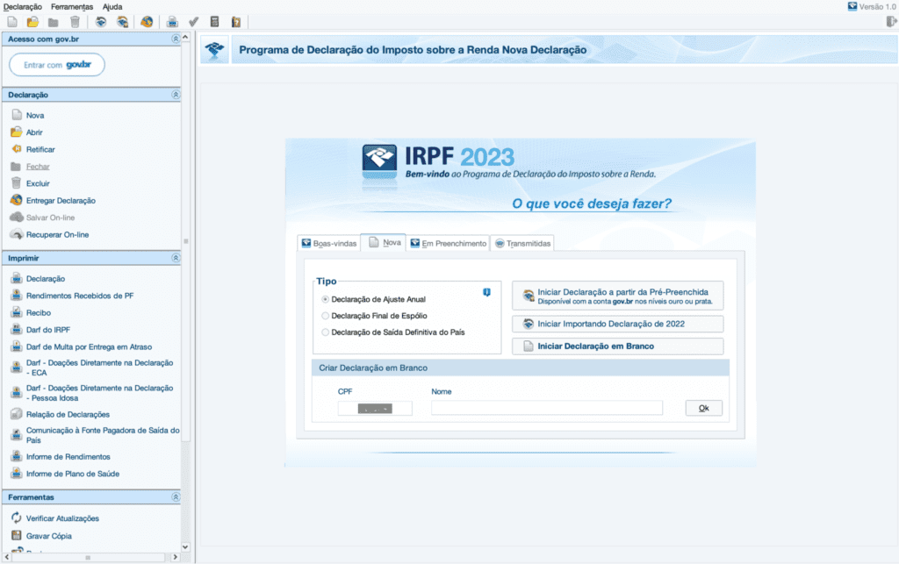Click sidebar scrollbar up arrow
This screenshot has height=564, width=899.
coord(185,37)
